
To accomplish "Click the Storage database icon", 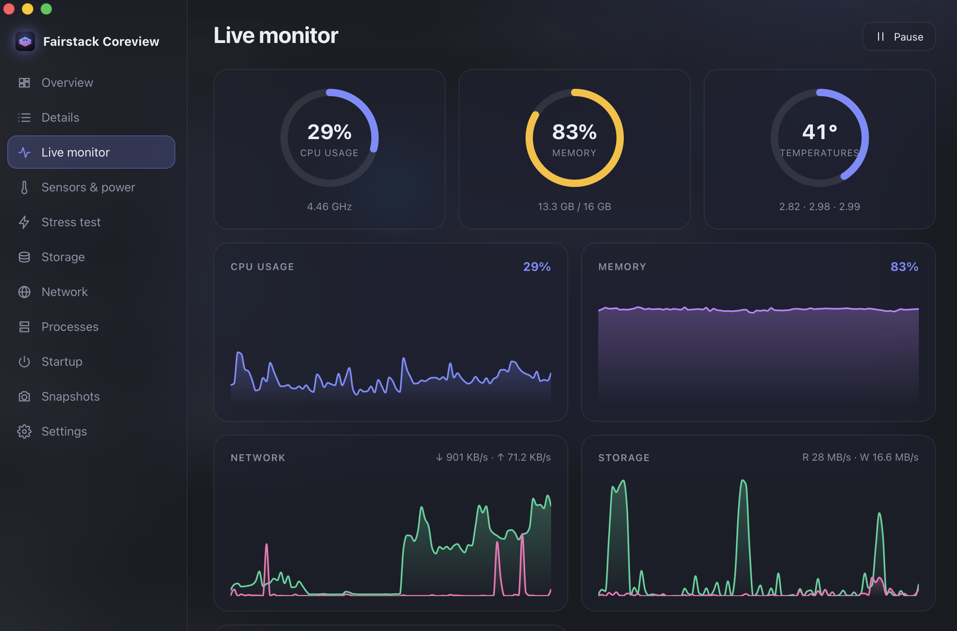I will (x=24, y=257).
